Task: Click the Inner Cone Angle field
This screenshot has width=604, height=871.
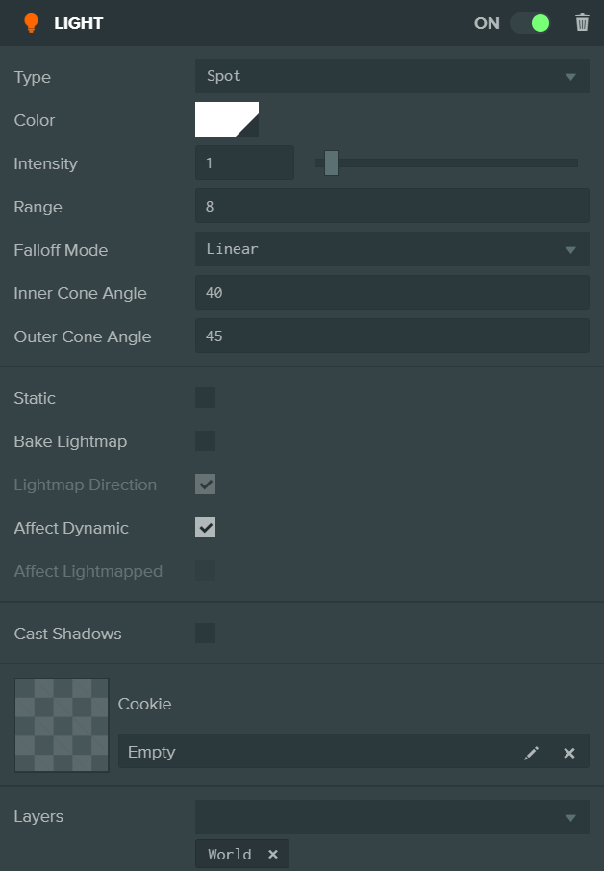Action: pyautogui.click(x=391, y=293)
